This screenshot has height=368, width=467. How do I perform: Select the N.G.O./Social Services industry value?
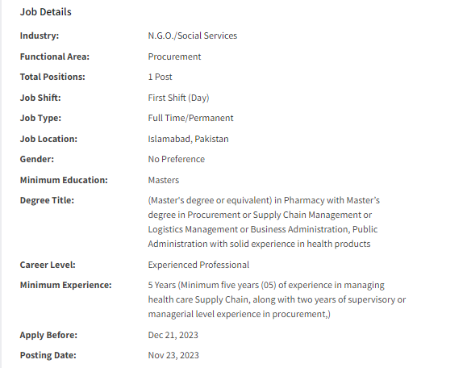(x=193, y=36)
